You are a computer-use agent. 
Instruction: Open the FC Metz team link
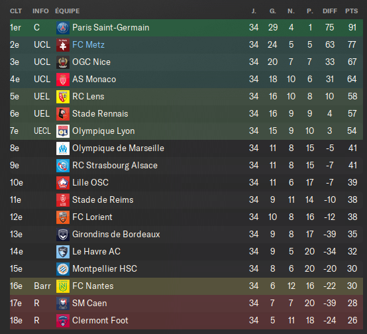pyautogui.click(x=88, y=45)
